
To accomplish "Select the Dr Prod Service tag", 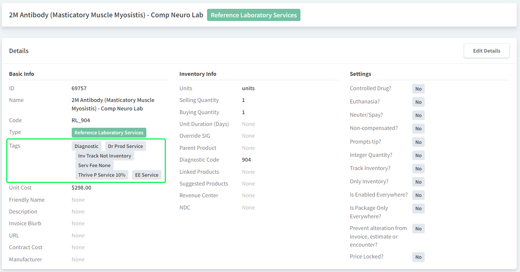I will [x=125, y=146].
